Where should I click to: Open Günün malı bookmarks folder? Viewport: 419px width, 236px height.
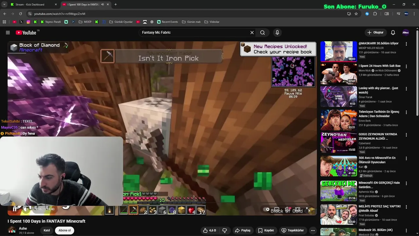pos(191,22)
